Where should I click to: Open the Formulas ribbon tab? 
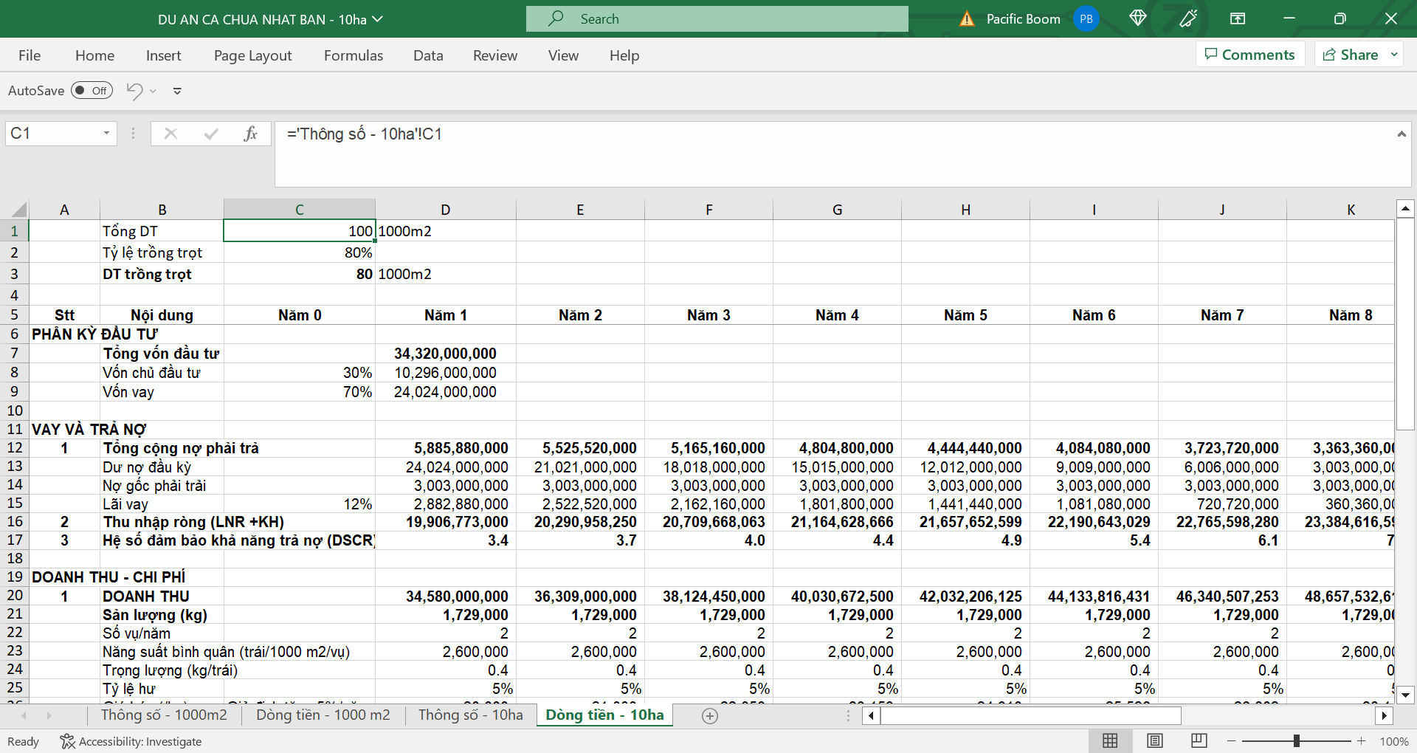[354, 55]
